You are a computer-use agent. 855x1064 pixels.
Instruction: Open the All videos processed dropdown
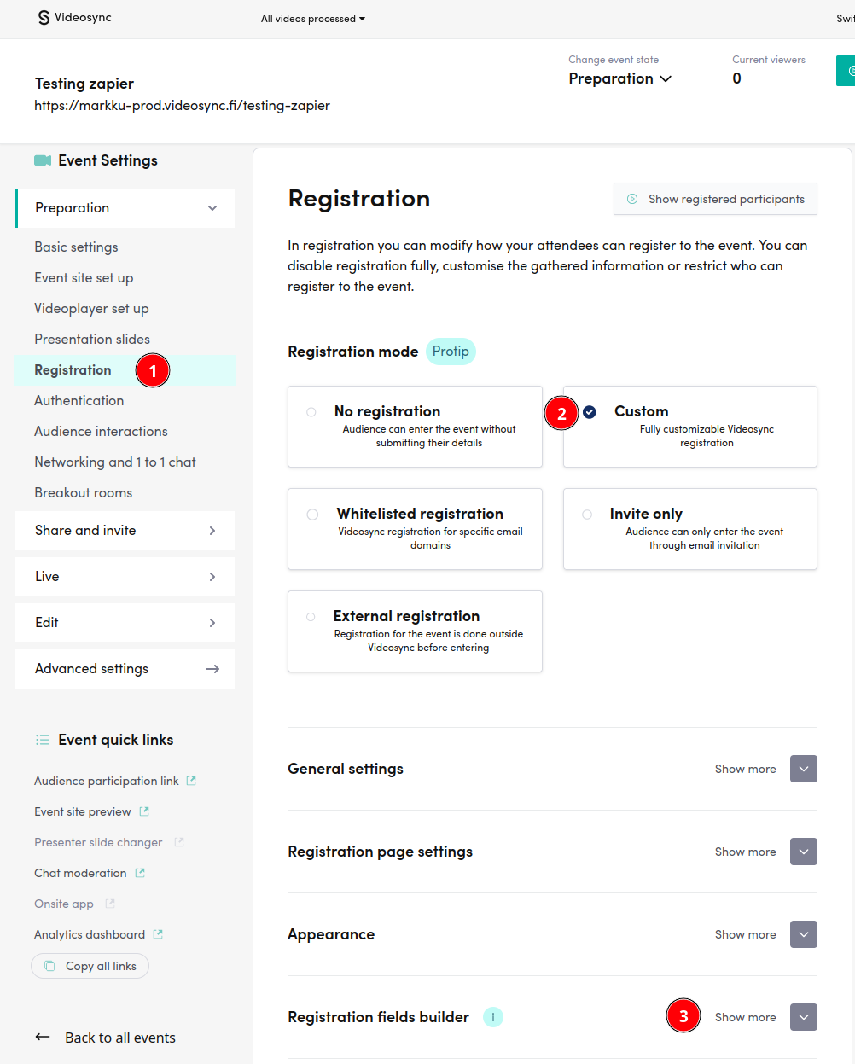312,19
